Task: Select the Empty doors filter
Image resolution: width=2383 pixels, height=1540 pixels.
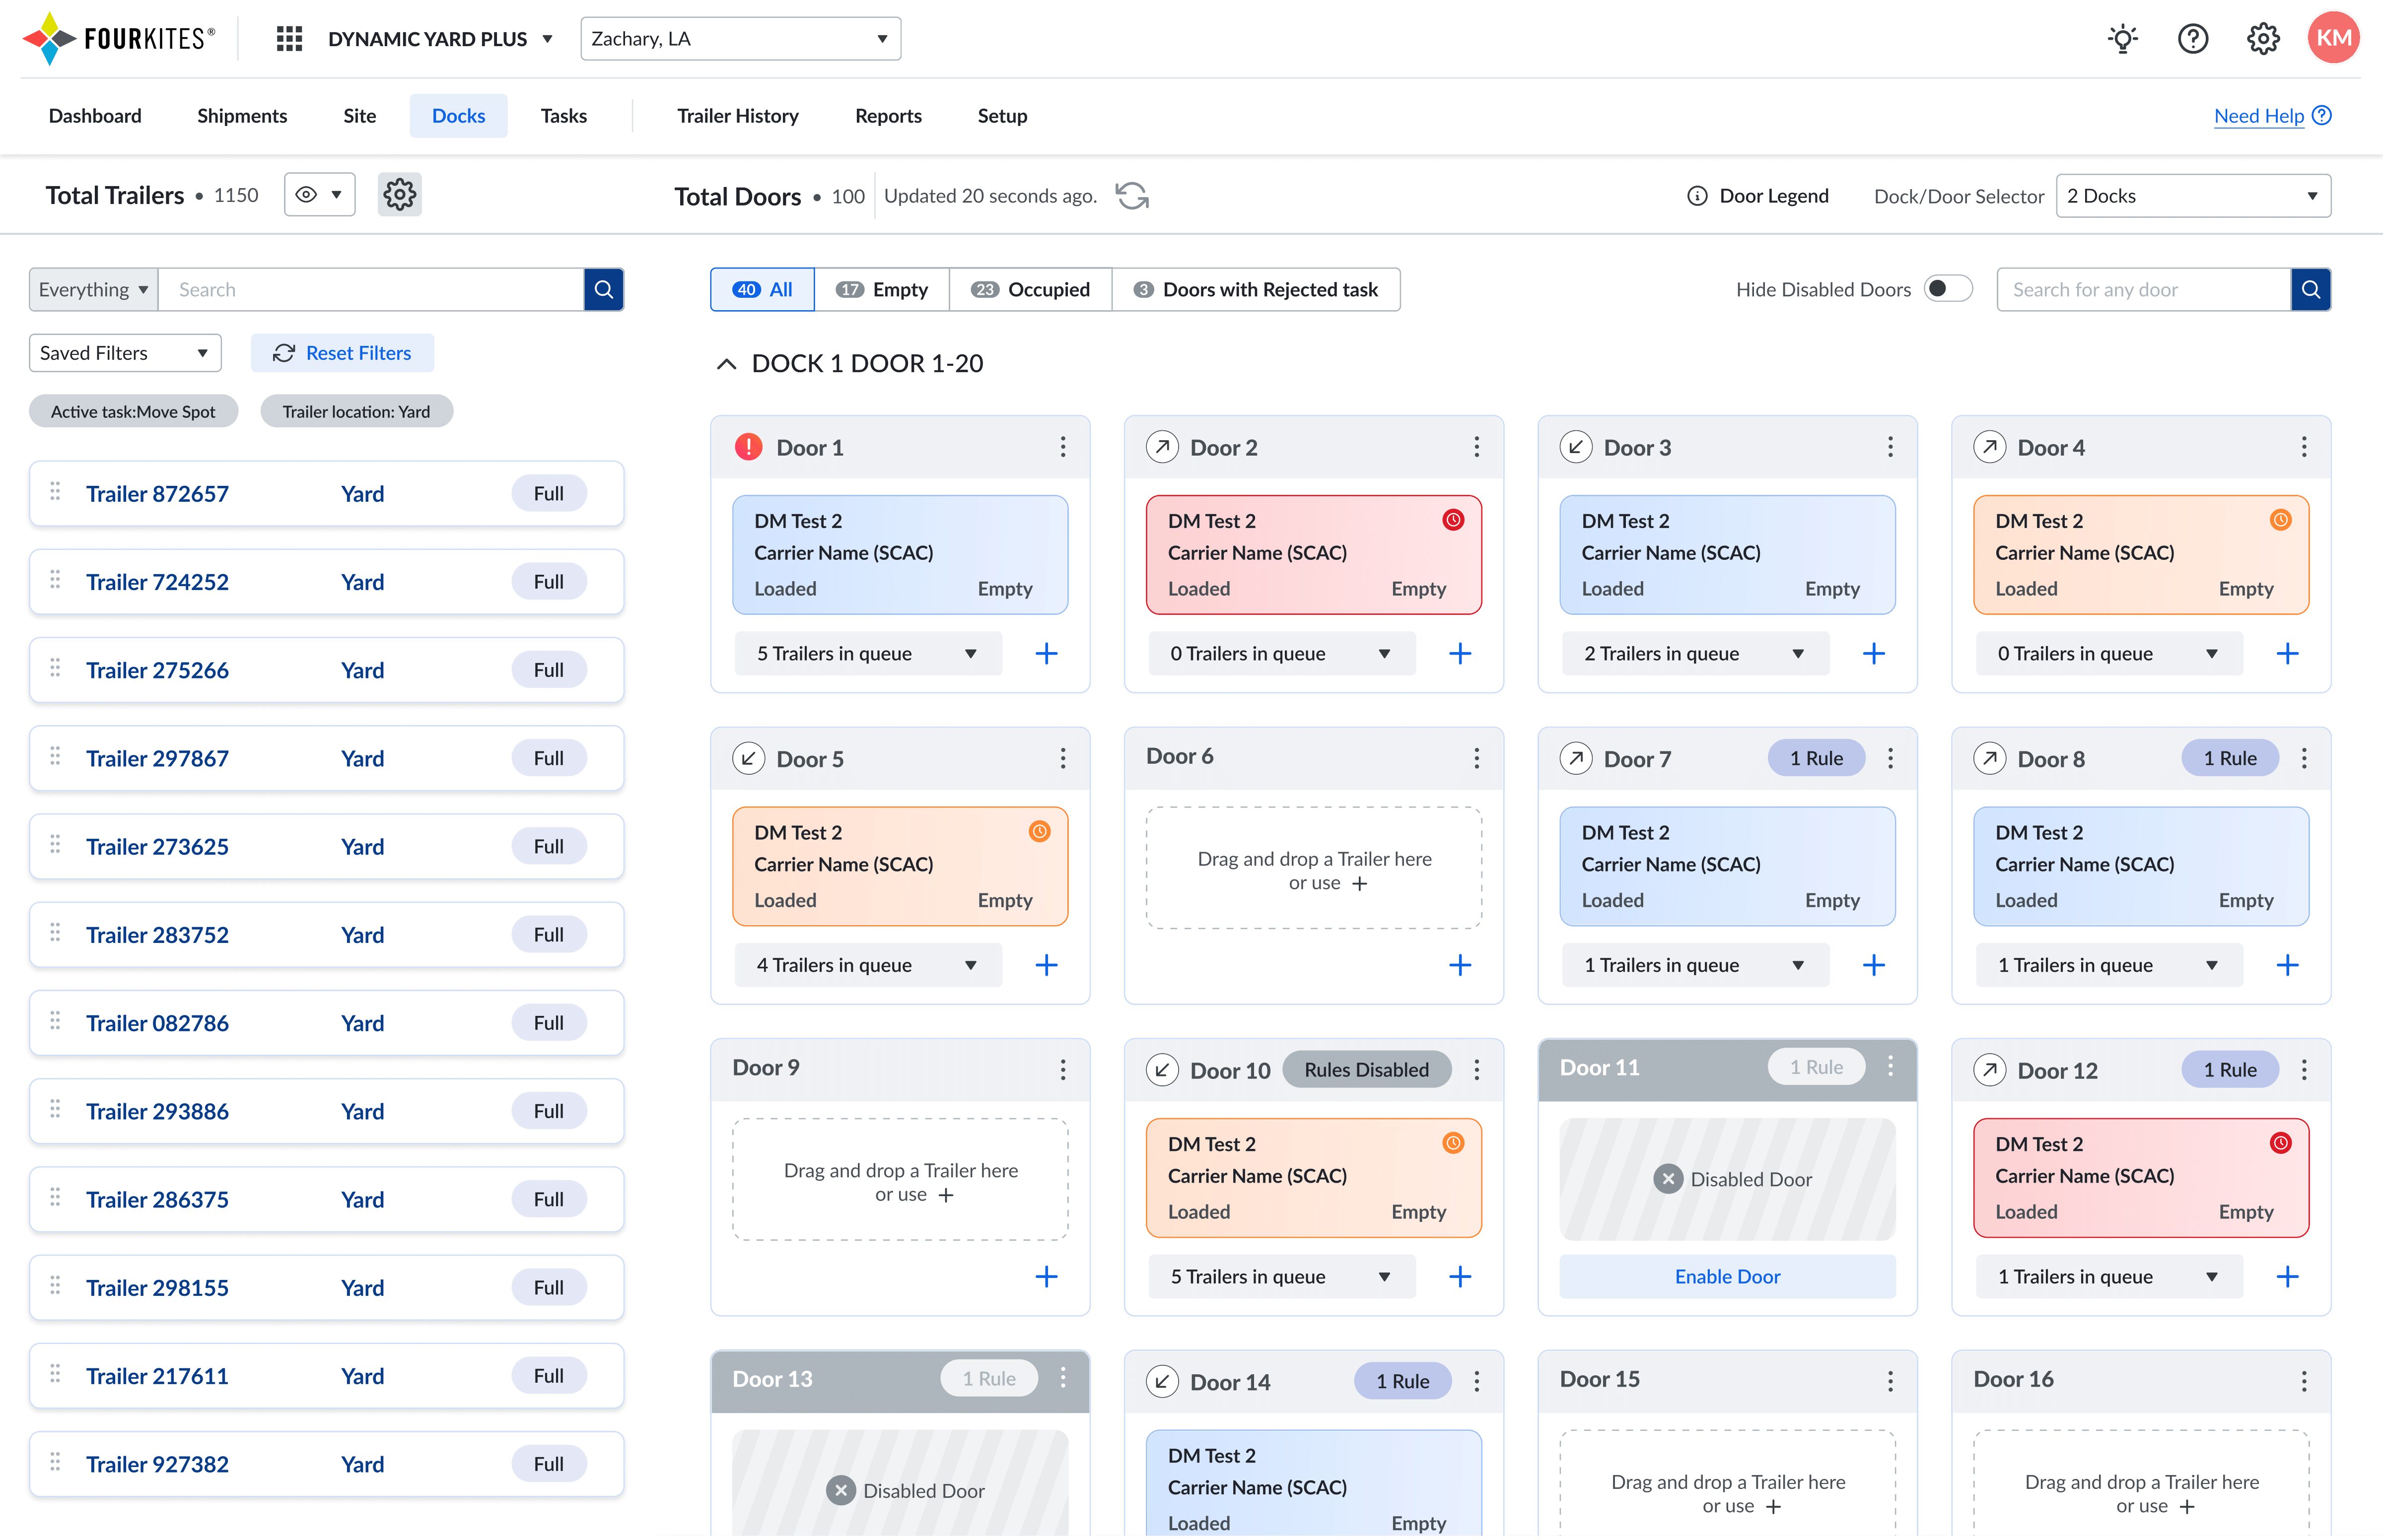Action: (x=881, y=289)
